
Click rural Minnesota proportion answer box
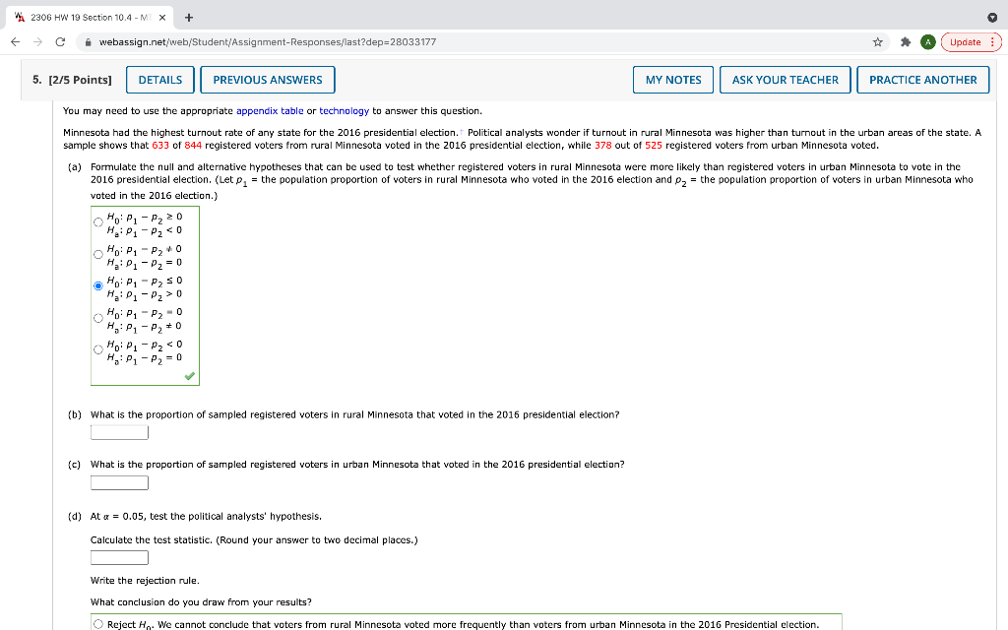[x=119, y=433]
